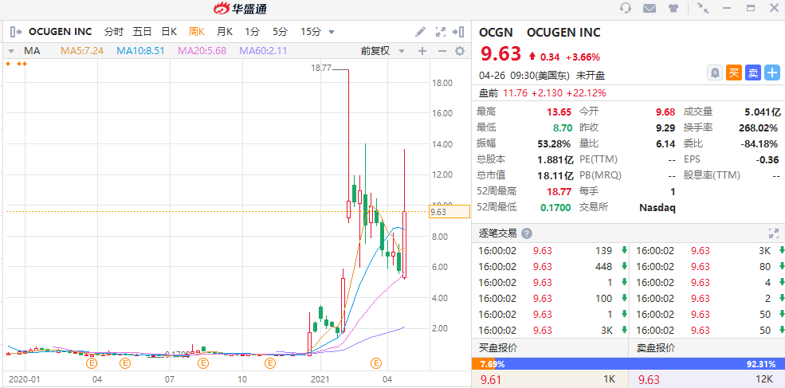The height and width of the screenshot is (388, 785).
Task: Open the 前复权 adjustment dropdown
Action: click(402, 51)
